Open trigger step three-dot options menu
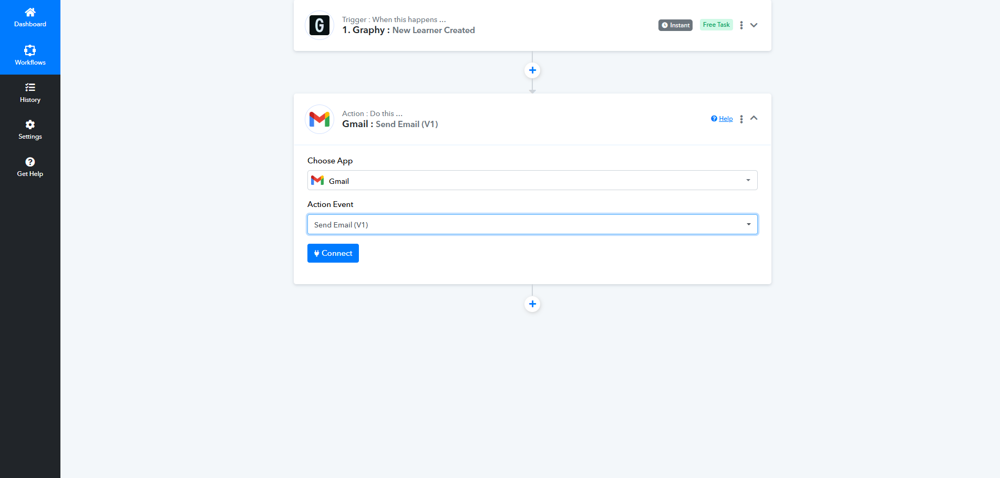Image resolution: width=1000 pixels, height=478 pixels. pyautogui.click(x=741, y=25)
